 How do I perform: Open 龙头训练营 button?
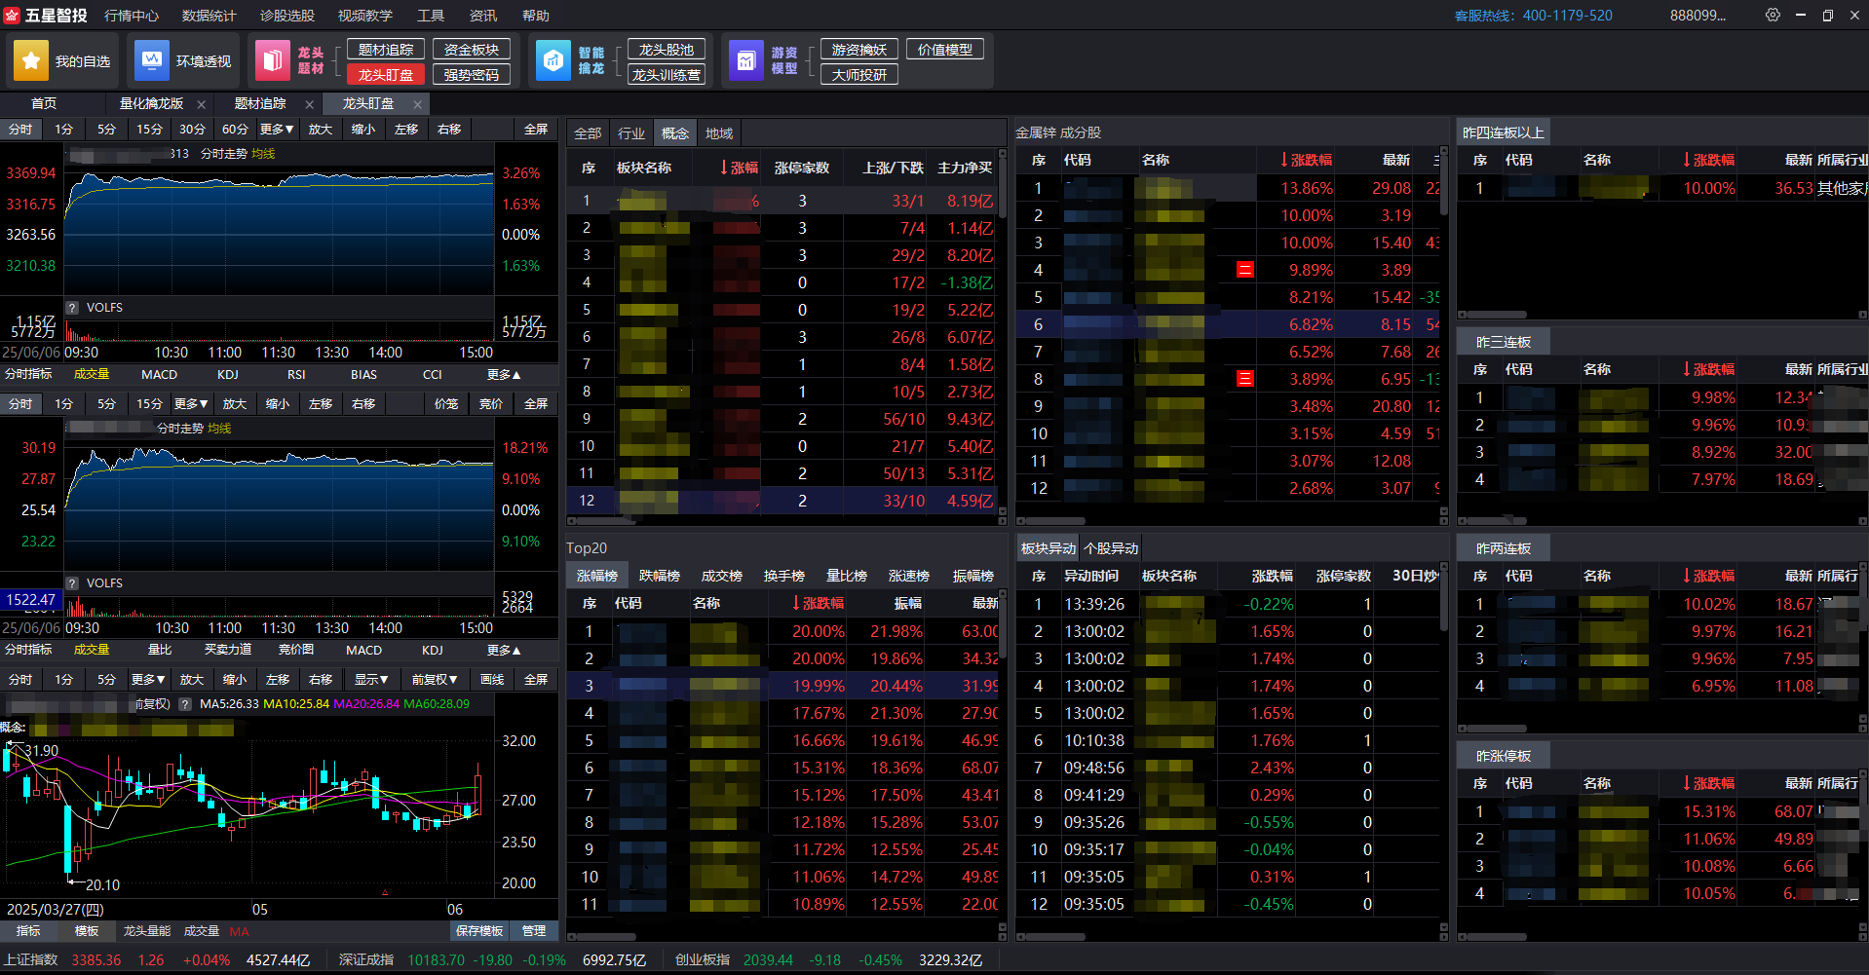click(x=667, y=75)
